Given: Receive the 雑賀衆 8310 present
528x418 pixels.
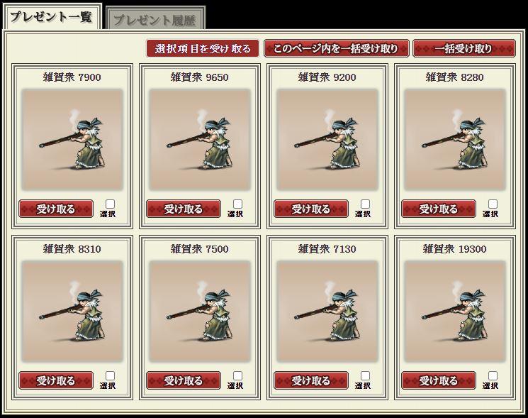Looking at the screenshot, I should pyautogui.click(x=56, y=381).
